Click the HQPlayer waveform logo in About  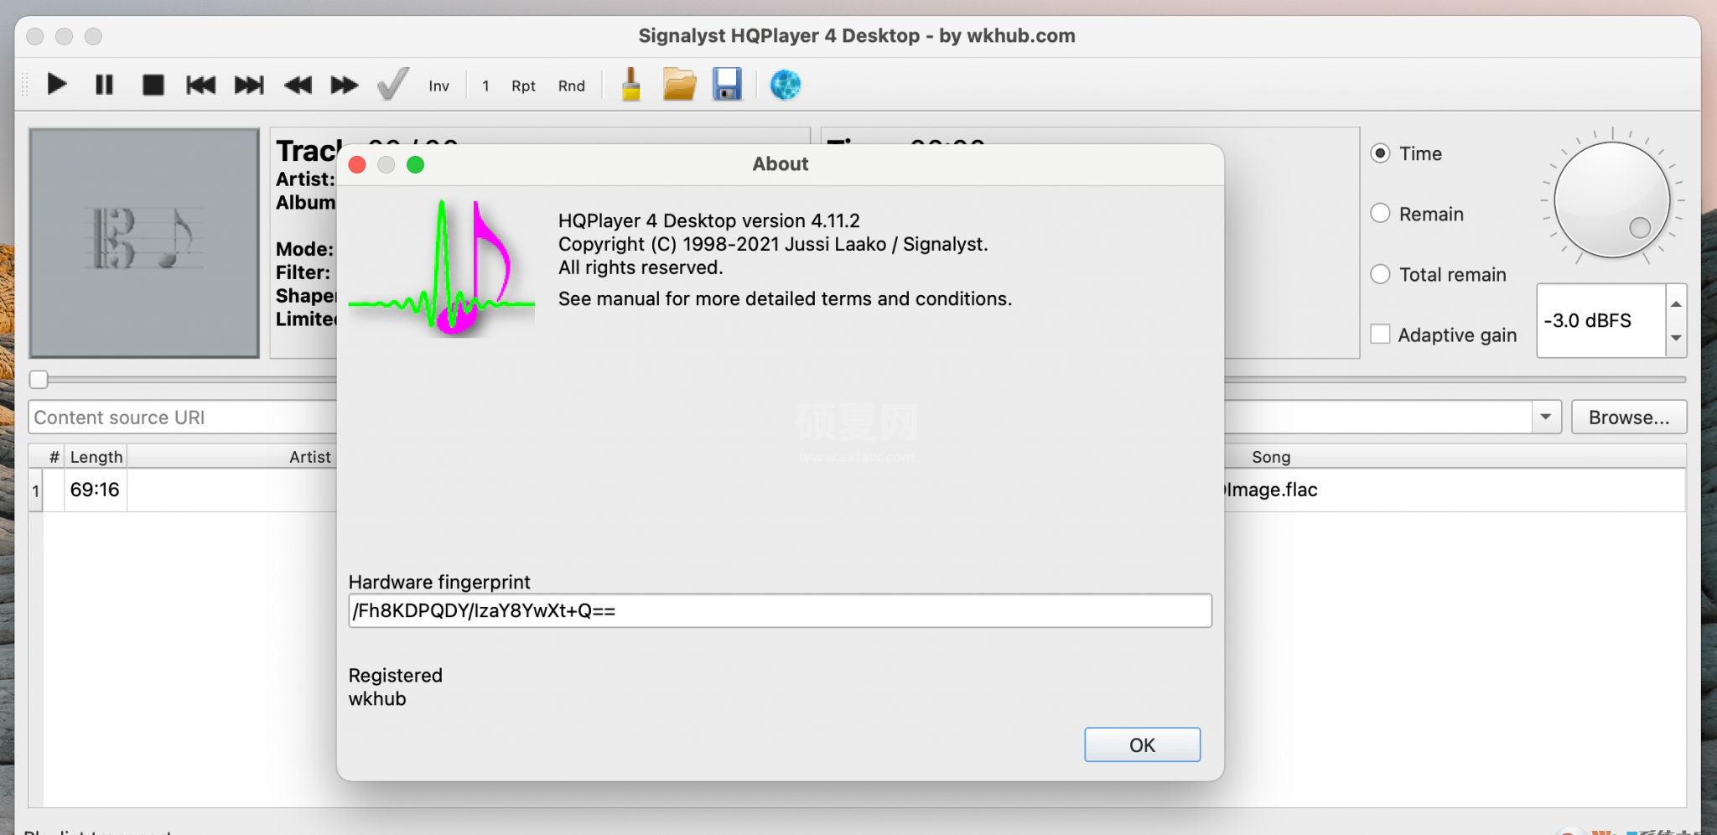(442, 268)
